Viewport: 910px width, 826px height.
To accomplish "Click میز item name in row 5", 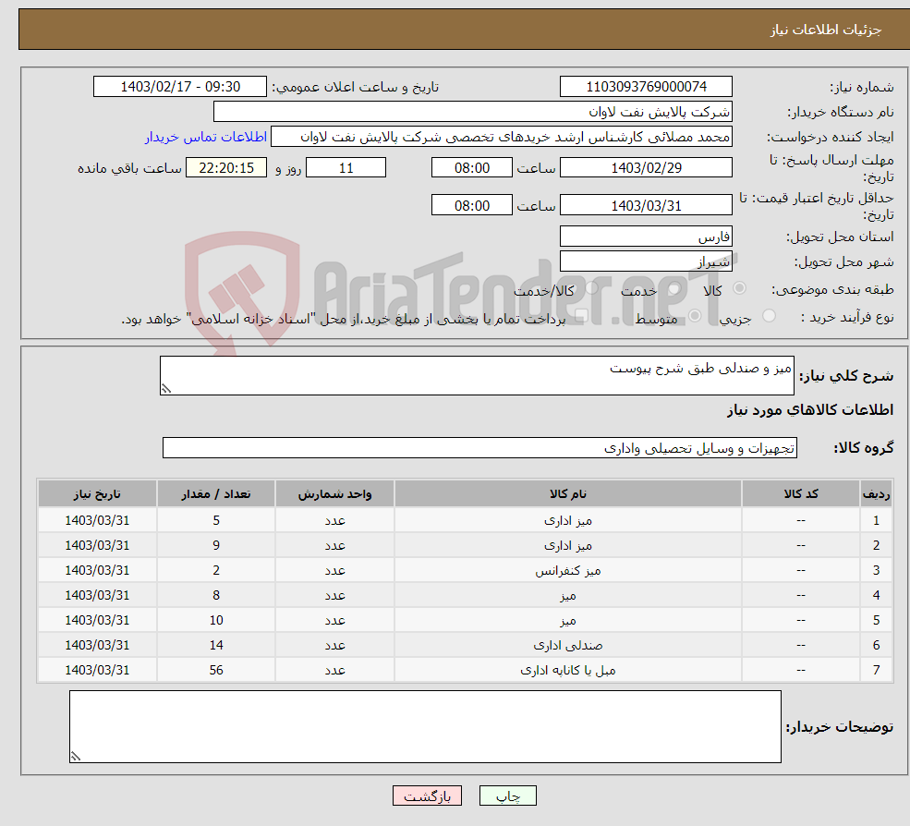I will pos(567,621).
